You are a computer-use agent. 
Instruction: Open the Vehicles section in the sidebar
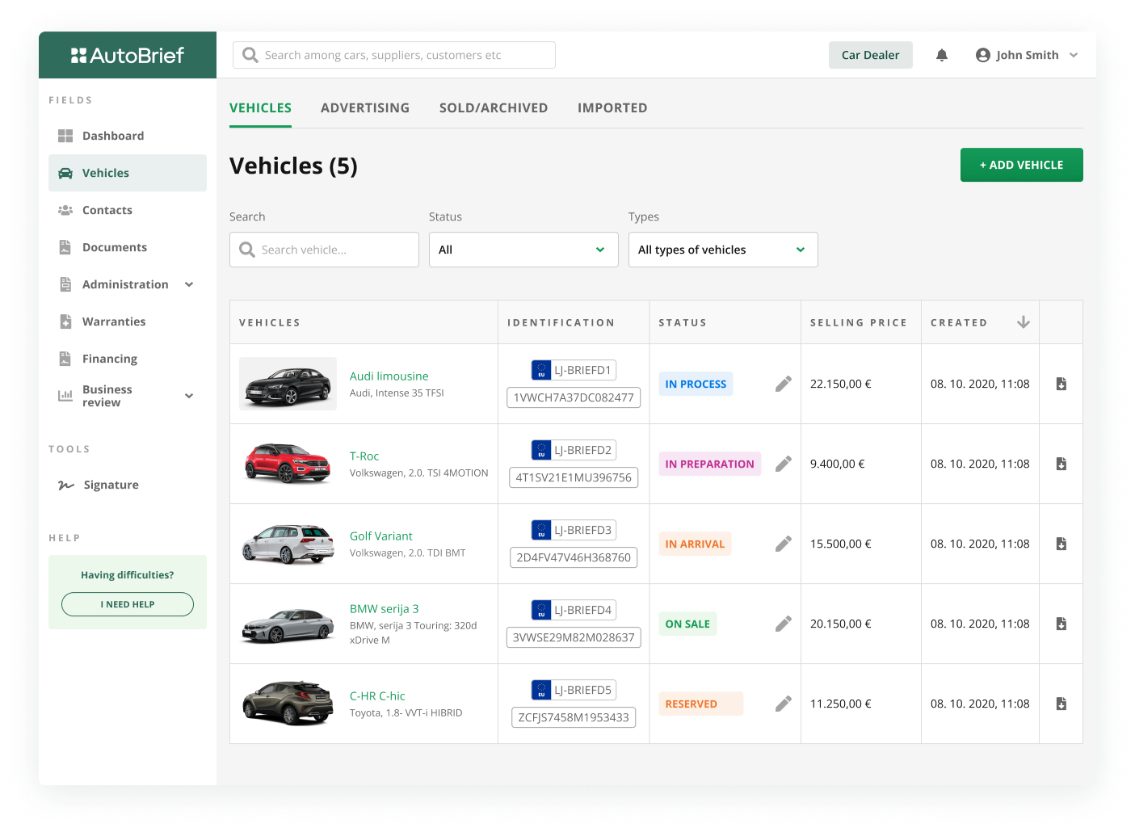coord(105,172)
